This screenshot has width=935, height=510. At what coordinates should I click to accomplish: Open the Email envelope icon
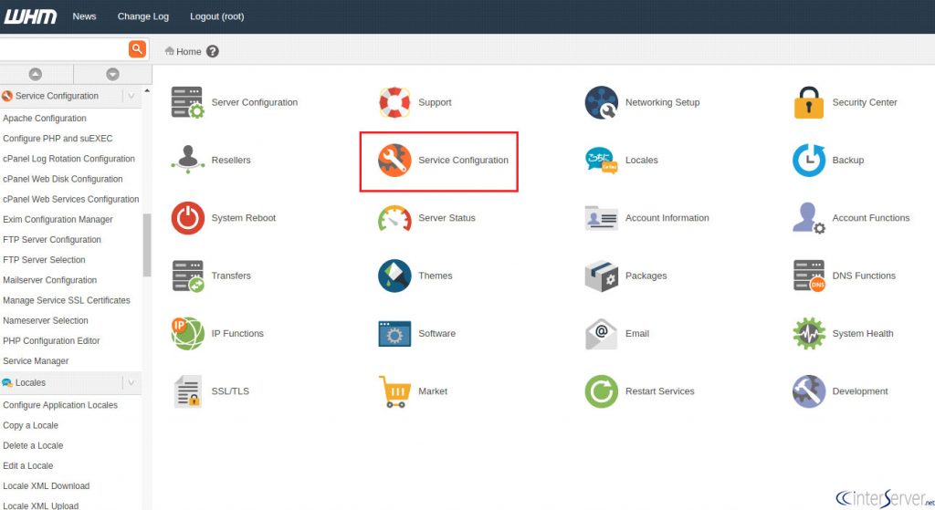[601, 334]
